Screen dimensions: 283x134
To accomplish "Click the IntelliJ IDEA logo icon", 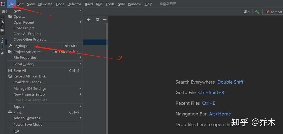I will point(3,4).
